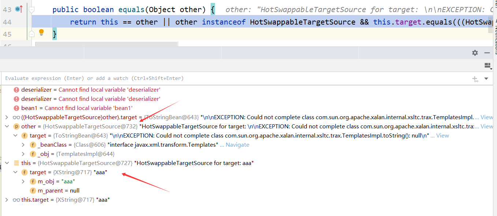Select 'bean1 = Cannot find local variable' row

tap(247, 108)
